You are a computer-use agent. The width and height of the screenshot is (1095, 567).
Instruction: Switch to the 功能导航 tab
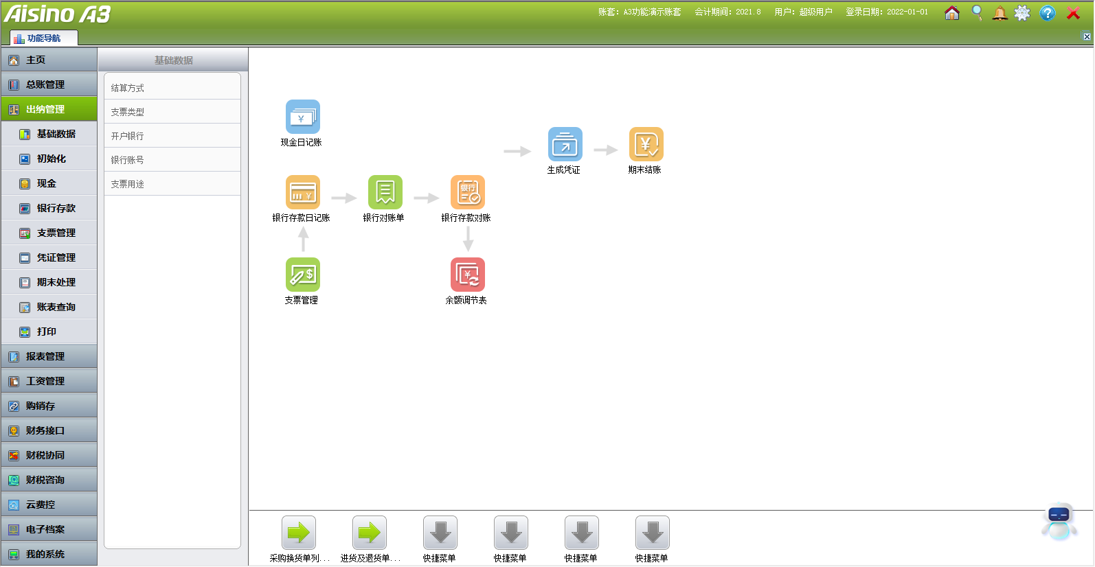pyautogui.click(x=43, y=38)
